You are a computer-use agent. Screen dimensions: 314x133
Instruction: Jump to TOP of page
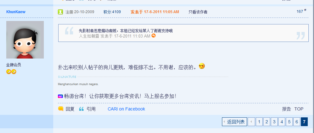click(x=299, y=109)
